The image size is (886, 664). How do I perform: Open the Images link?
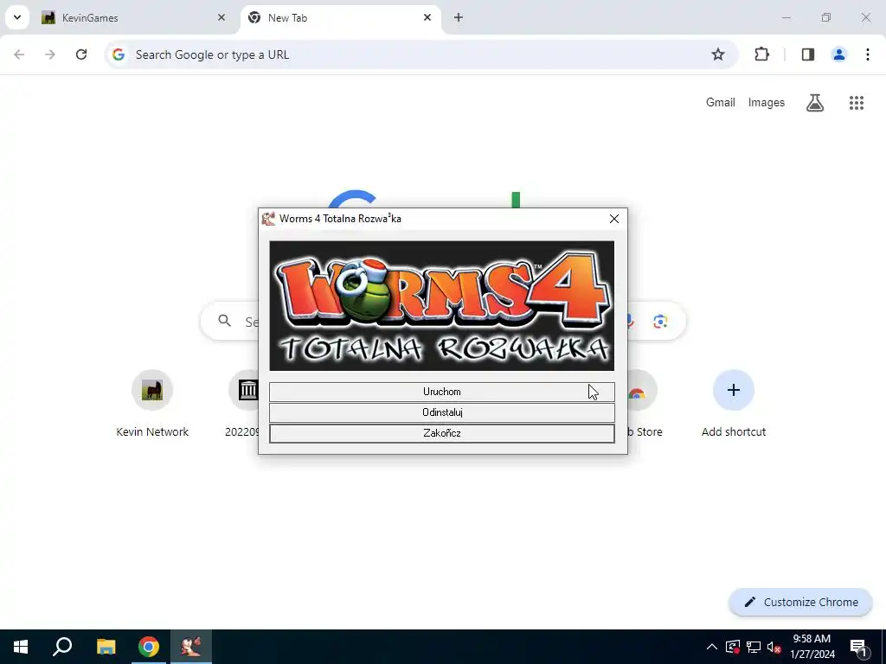[767, 102]
